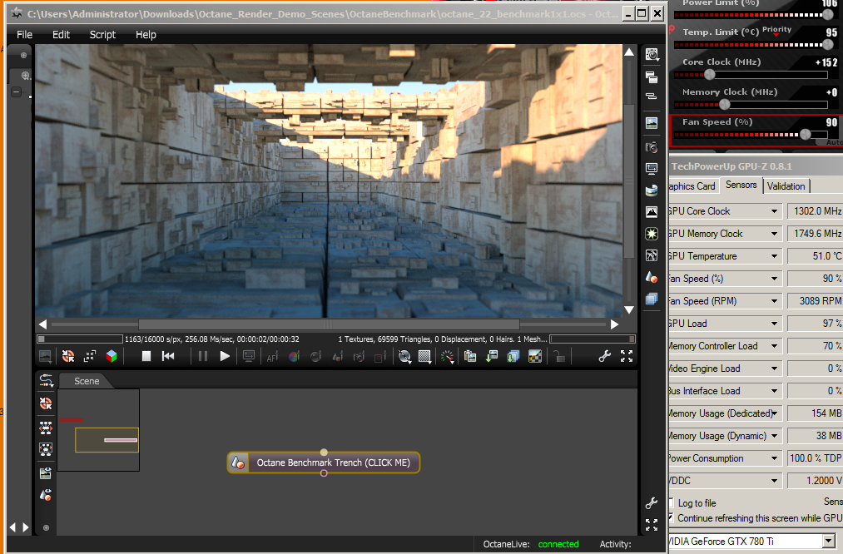Open the File menu
The image size is (843, 554).
coord(24,34)
